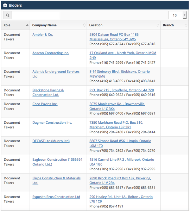Click the 3075 Maplegrove Rd. address link

click(117, 104)
